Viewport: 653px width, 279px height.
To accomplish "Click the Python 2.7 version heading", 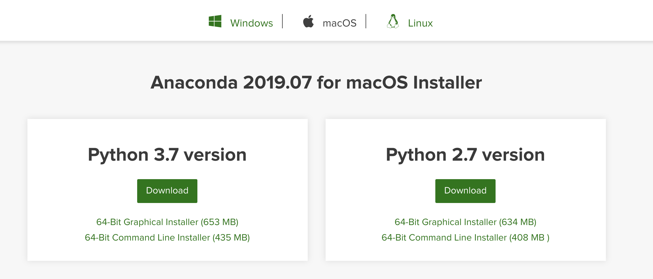I will [465, 155].
